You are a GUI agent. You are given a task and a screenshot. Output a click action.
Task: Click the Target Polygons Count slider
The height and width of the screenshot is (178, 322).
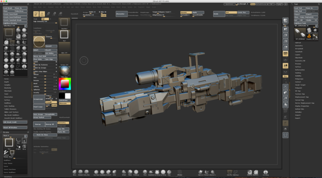161,12
